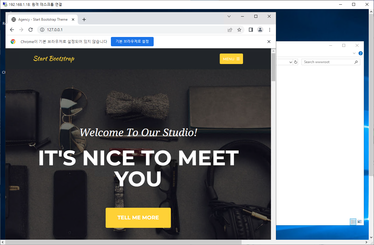Set Chrome as default browser button
Screen dimensions: 374x245
[x=132, y=42]
